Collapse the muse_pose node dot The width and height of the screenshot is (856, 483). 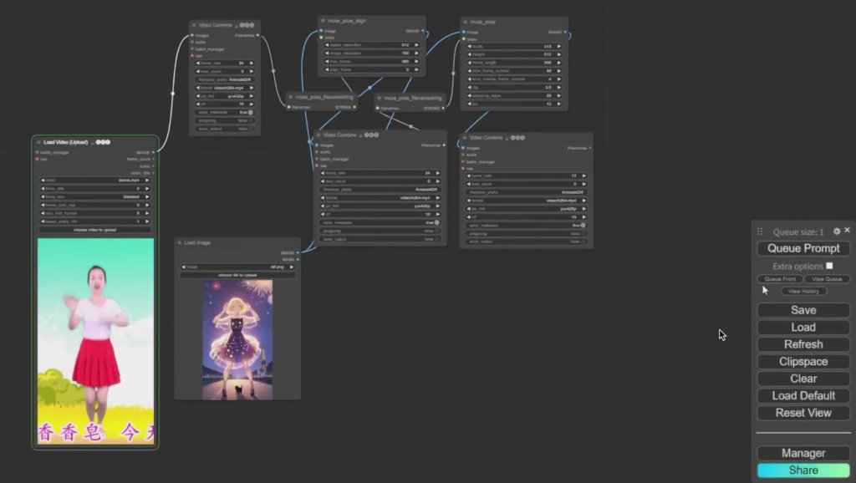point(465,23)
